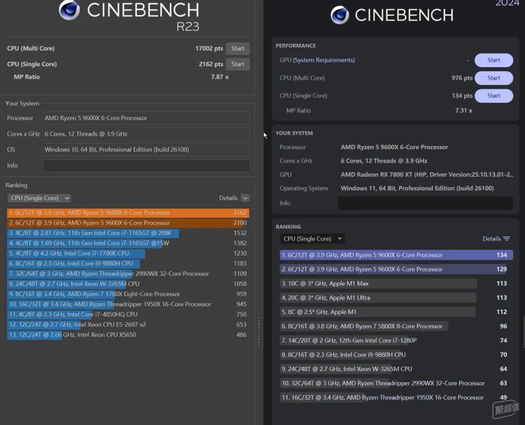Viewport: 525px width, 425px height.
Task: Start the GPU test in Cinebench 2024
Action: 493,60
